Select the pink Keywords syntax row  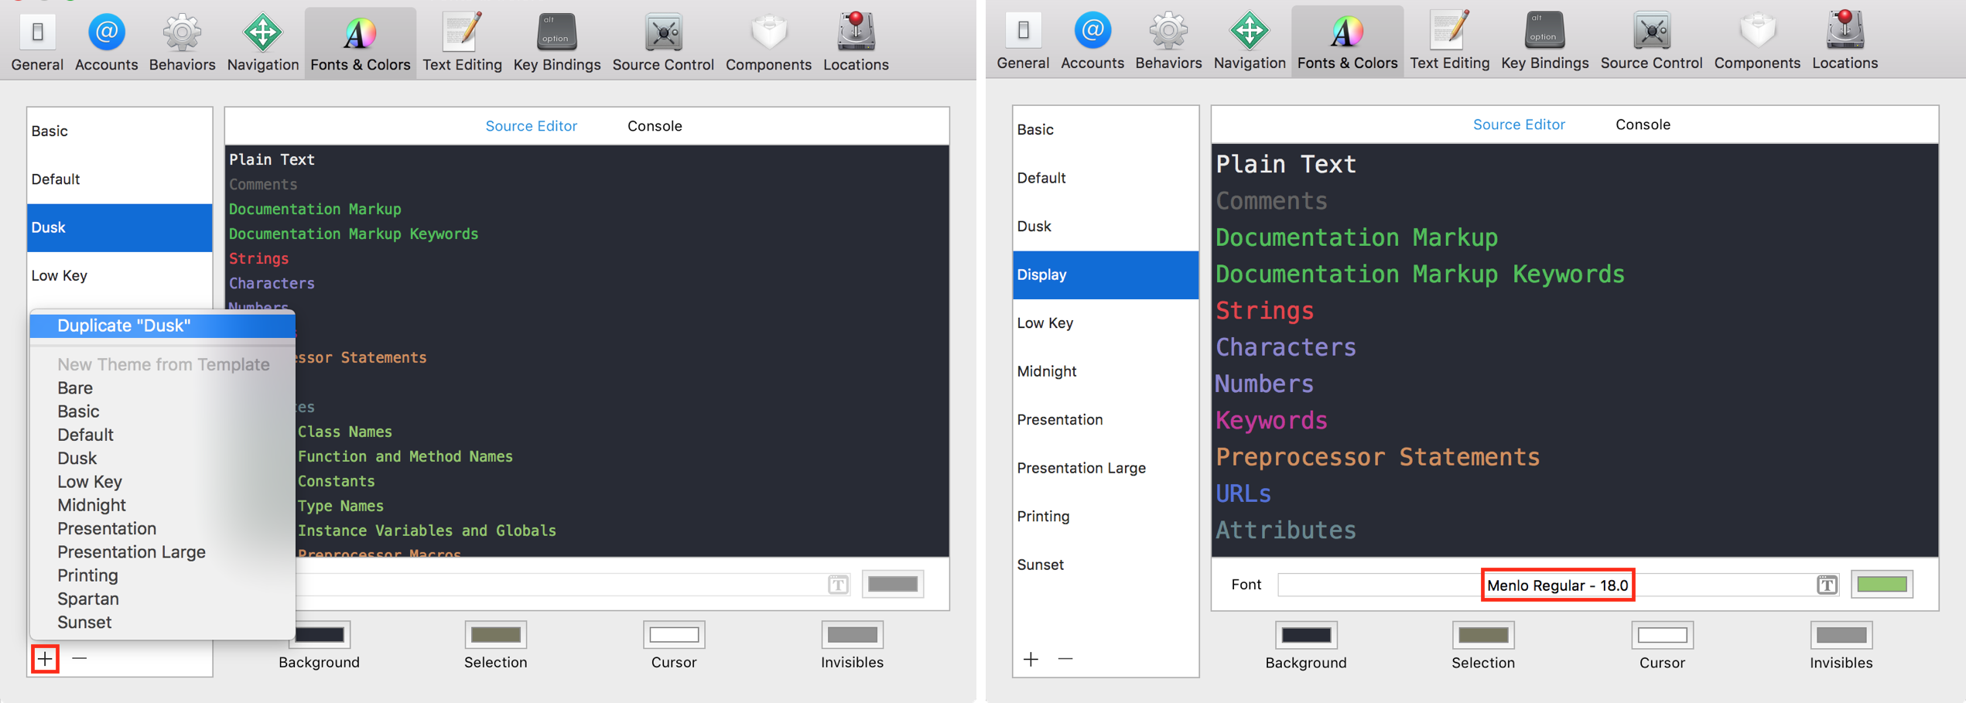[x=1271, y=421]
